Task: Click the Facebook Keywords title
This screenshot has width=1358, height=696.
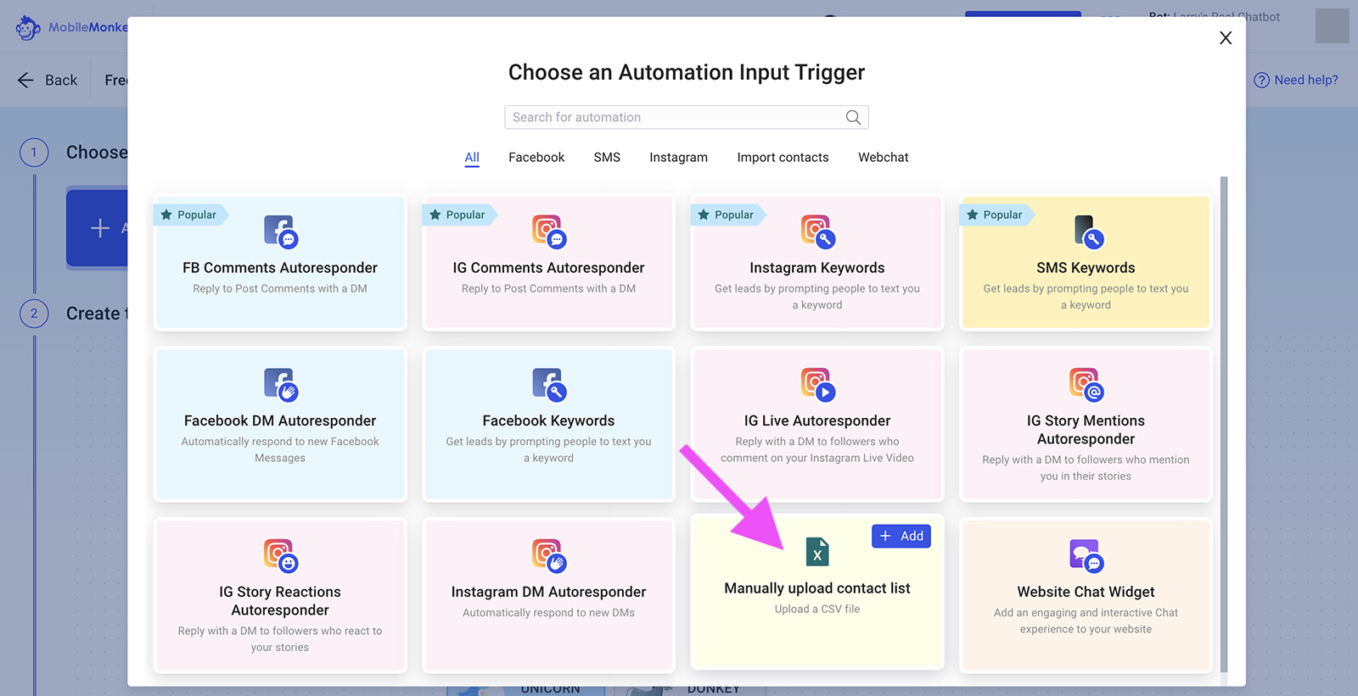Action: [x=548, y=420]
